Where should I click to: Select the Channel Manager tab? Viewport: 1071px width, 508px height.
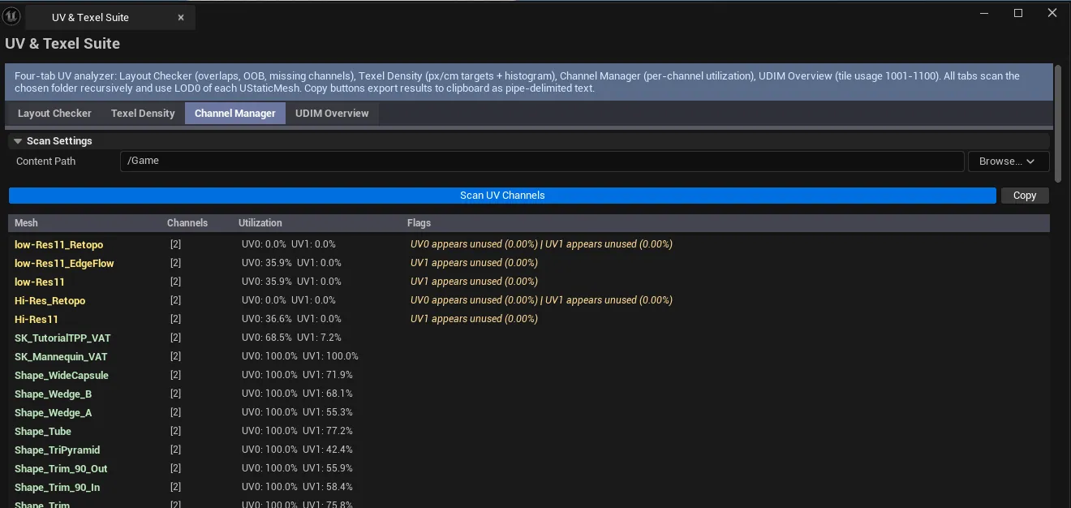(235, 114)
